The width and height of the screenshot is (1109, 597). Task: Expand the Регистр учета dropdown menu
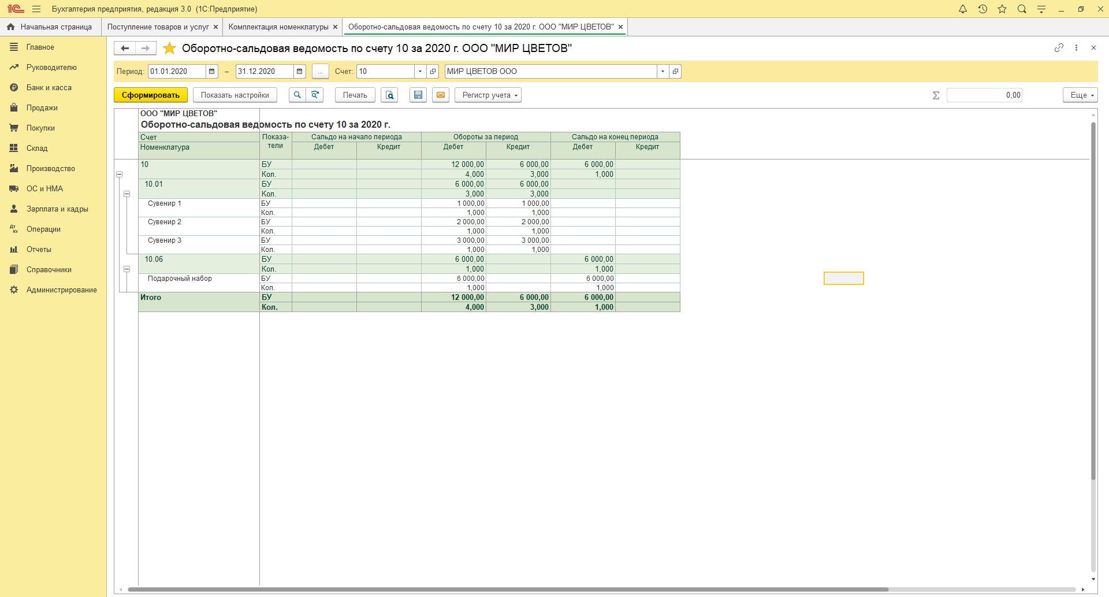point(488,95)
